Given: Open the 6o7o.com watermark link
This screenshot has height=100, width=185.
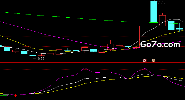Looking at the screenshot, I should (x=160, y=44).
